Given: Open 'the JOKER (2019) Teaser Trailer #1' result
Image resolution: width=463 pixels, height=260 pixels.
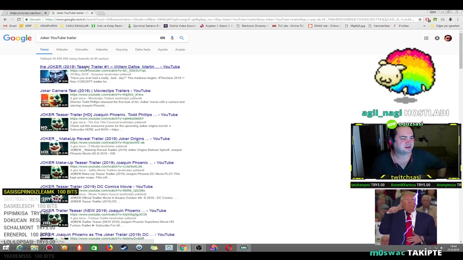Looking at the screenshot, I should point(110,67).
